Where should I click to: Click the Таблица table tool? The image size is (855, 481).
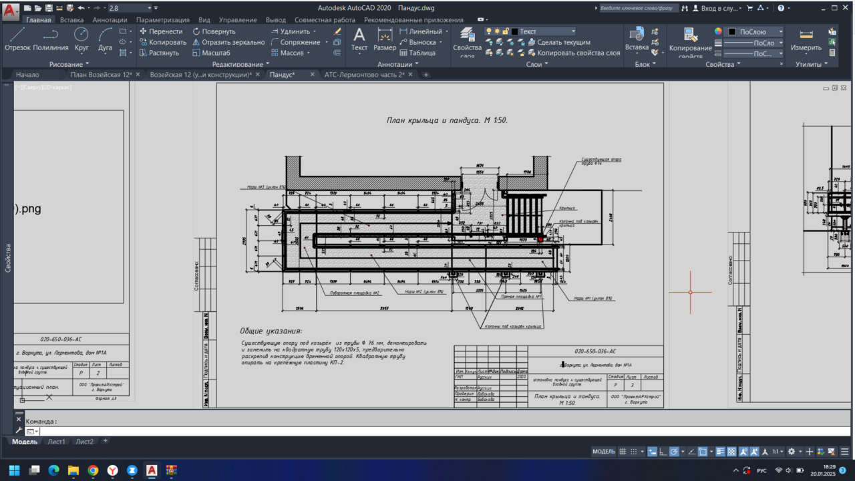pyautogui.click(x=417, y=53)
